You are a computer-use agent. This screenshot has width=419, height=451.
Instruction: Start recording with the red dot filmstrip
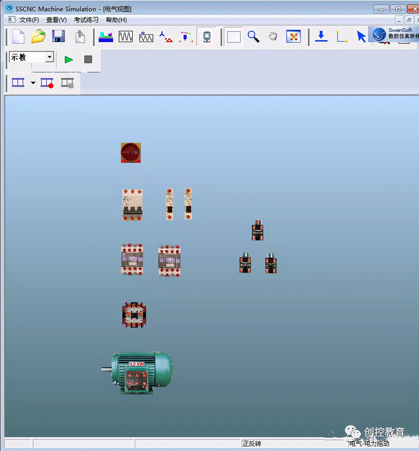(x=47, y=83)
